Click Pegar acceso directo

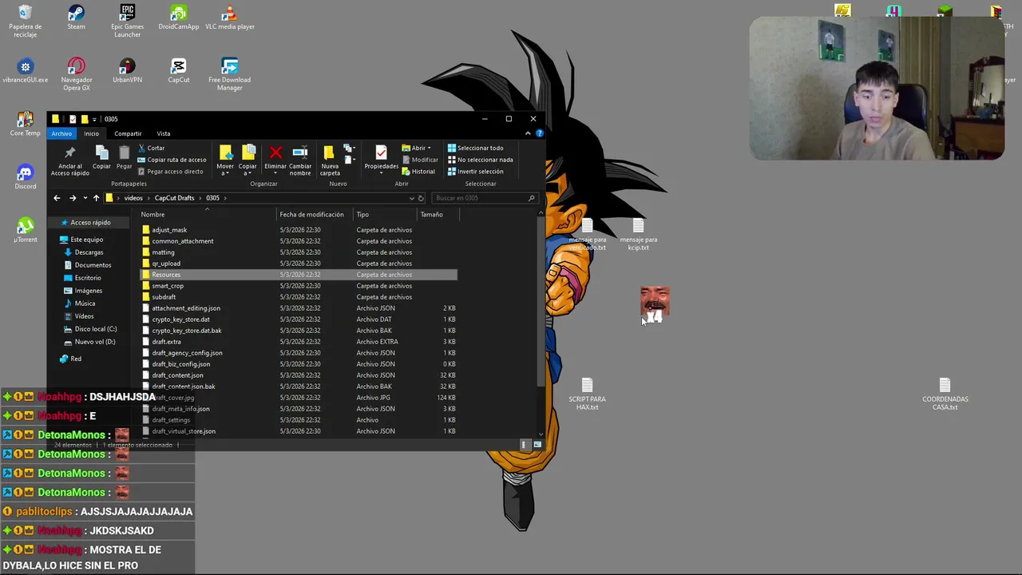tap(170, 171)
